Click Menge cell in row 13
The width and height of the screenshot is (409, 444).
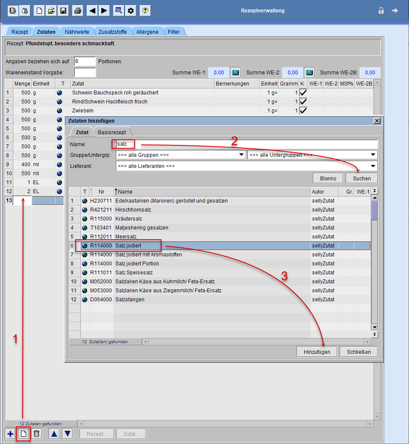point(22,200)
